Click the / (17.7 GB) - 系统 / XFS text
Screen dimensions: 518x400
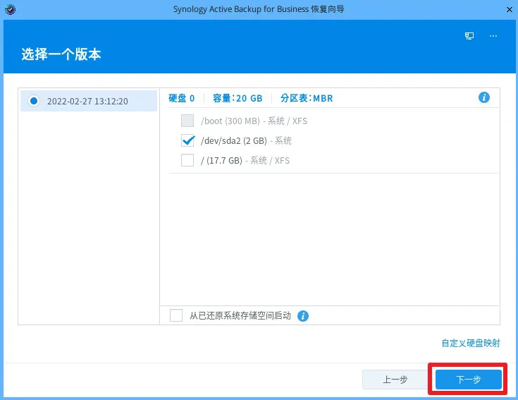[245, 161]
